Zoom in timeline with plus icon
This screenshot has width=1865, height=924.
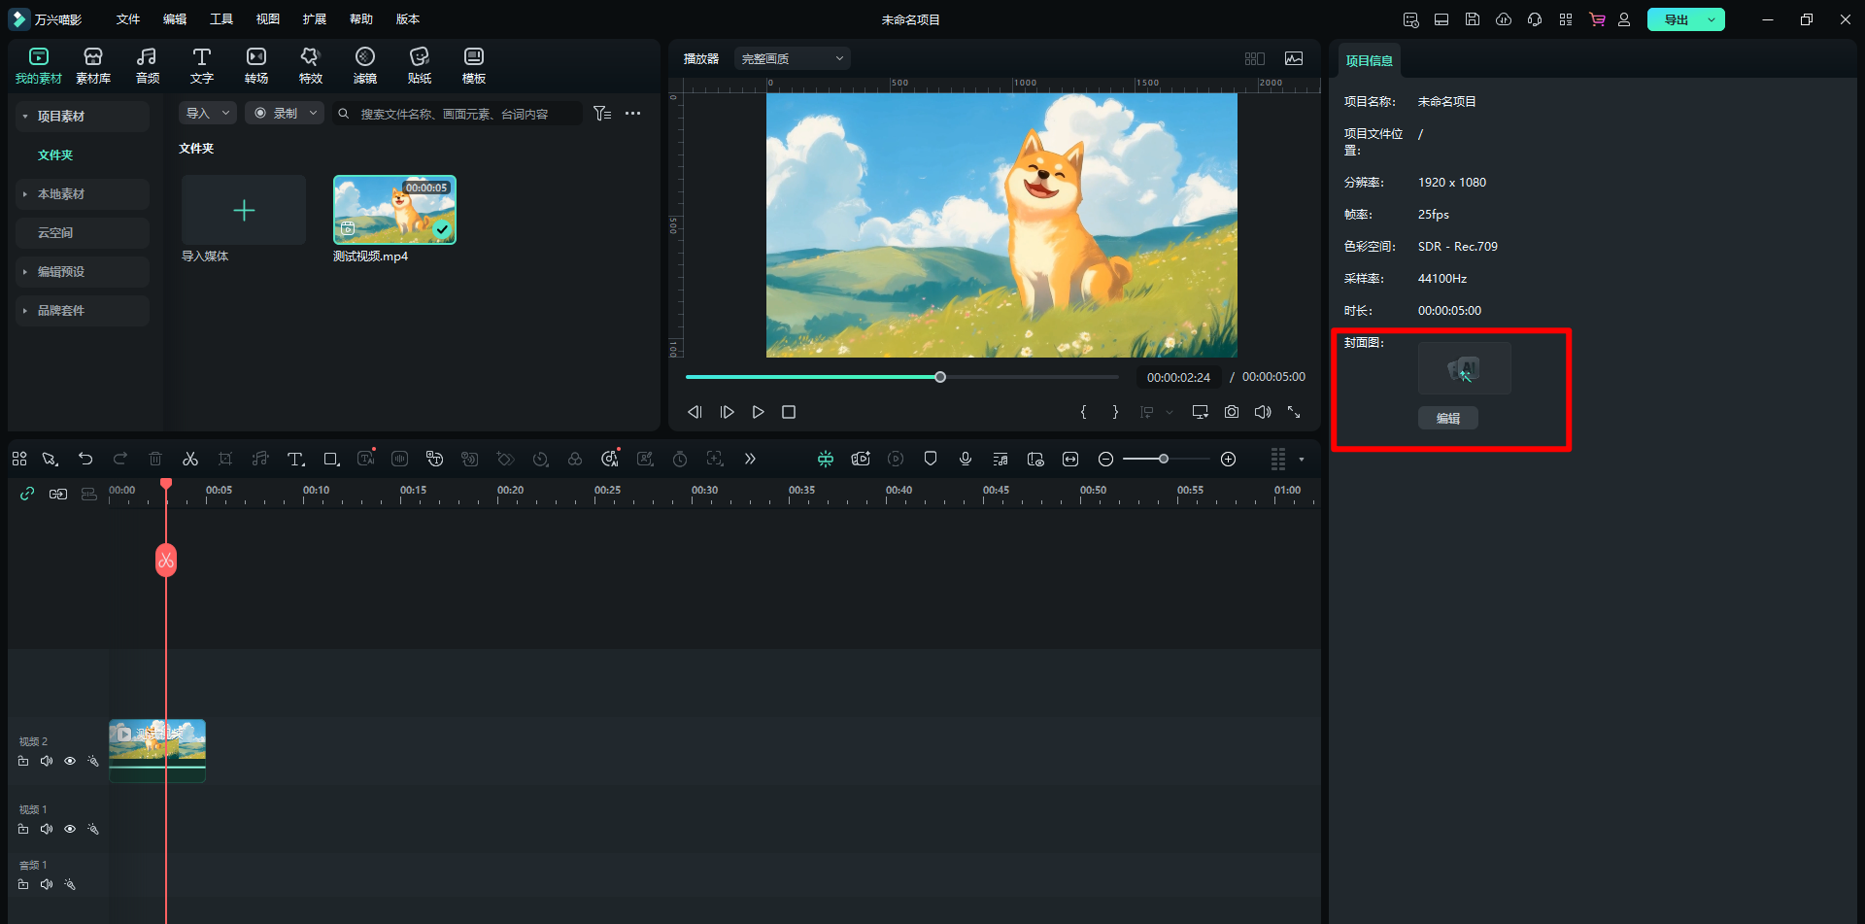[1228, 459]
